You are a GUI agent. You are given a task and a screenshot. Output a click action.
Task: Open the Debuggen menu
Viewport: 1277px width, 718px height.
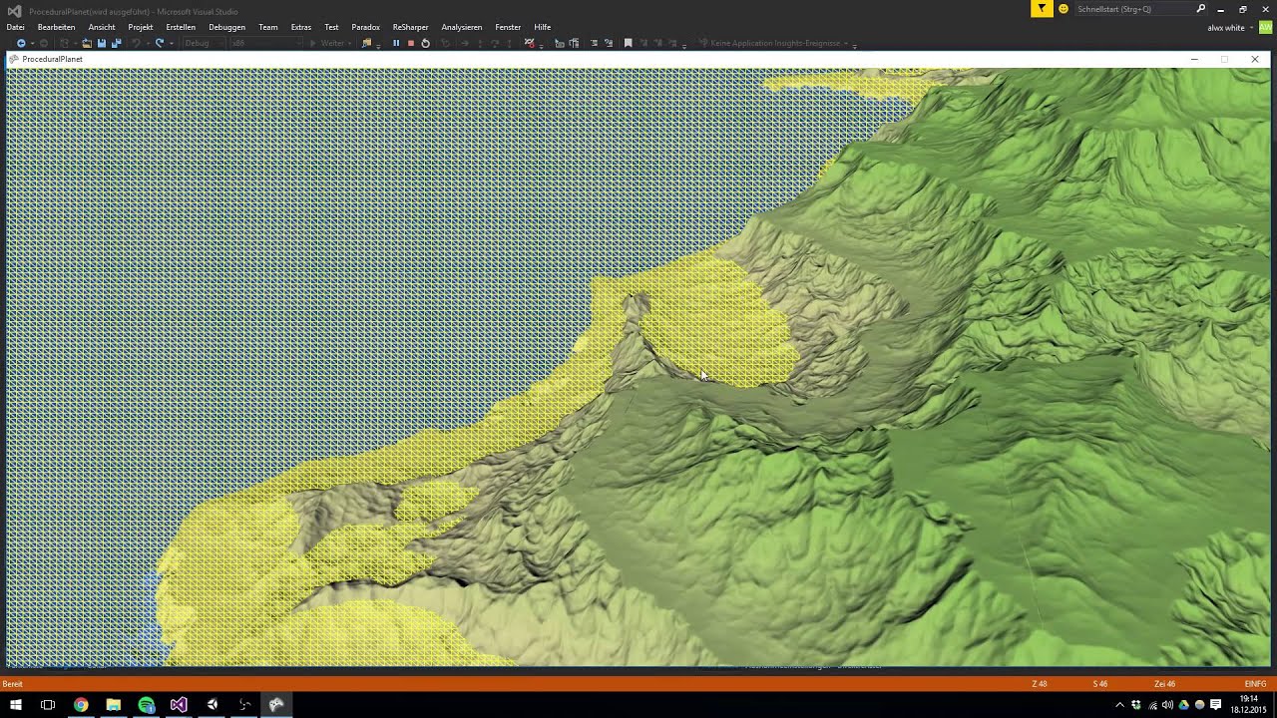tap(226, 27)
